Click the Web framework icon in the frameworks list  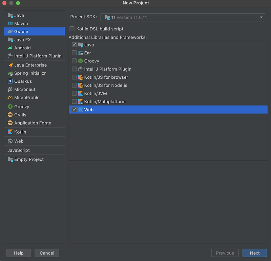click(81, 110)
